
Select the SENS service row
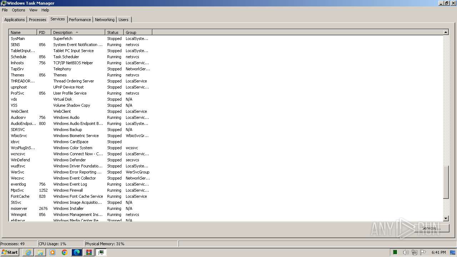(80, 45)
